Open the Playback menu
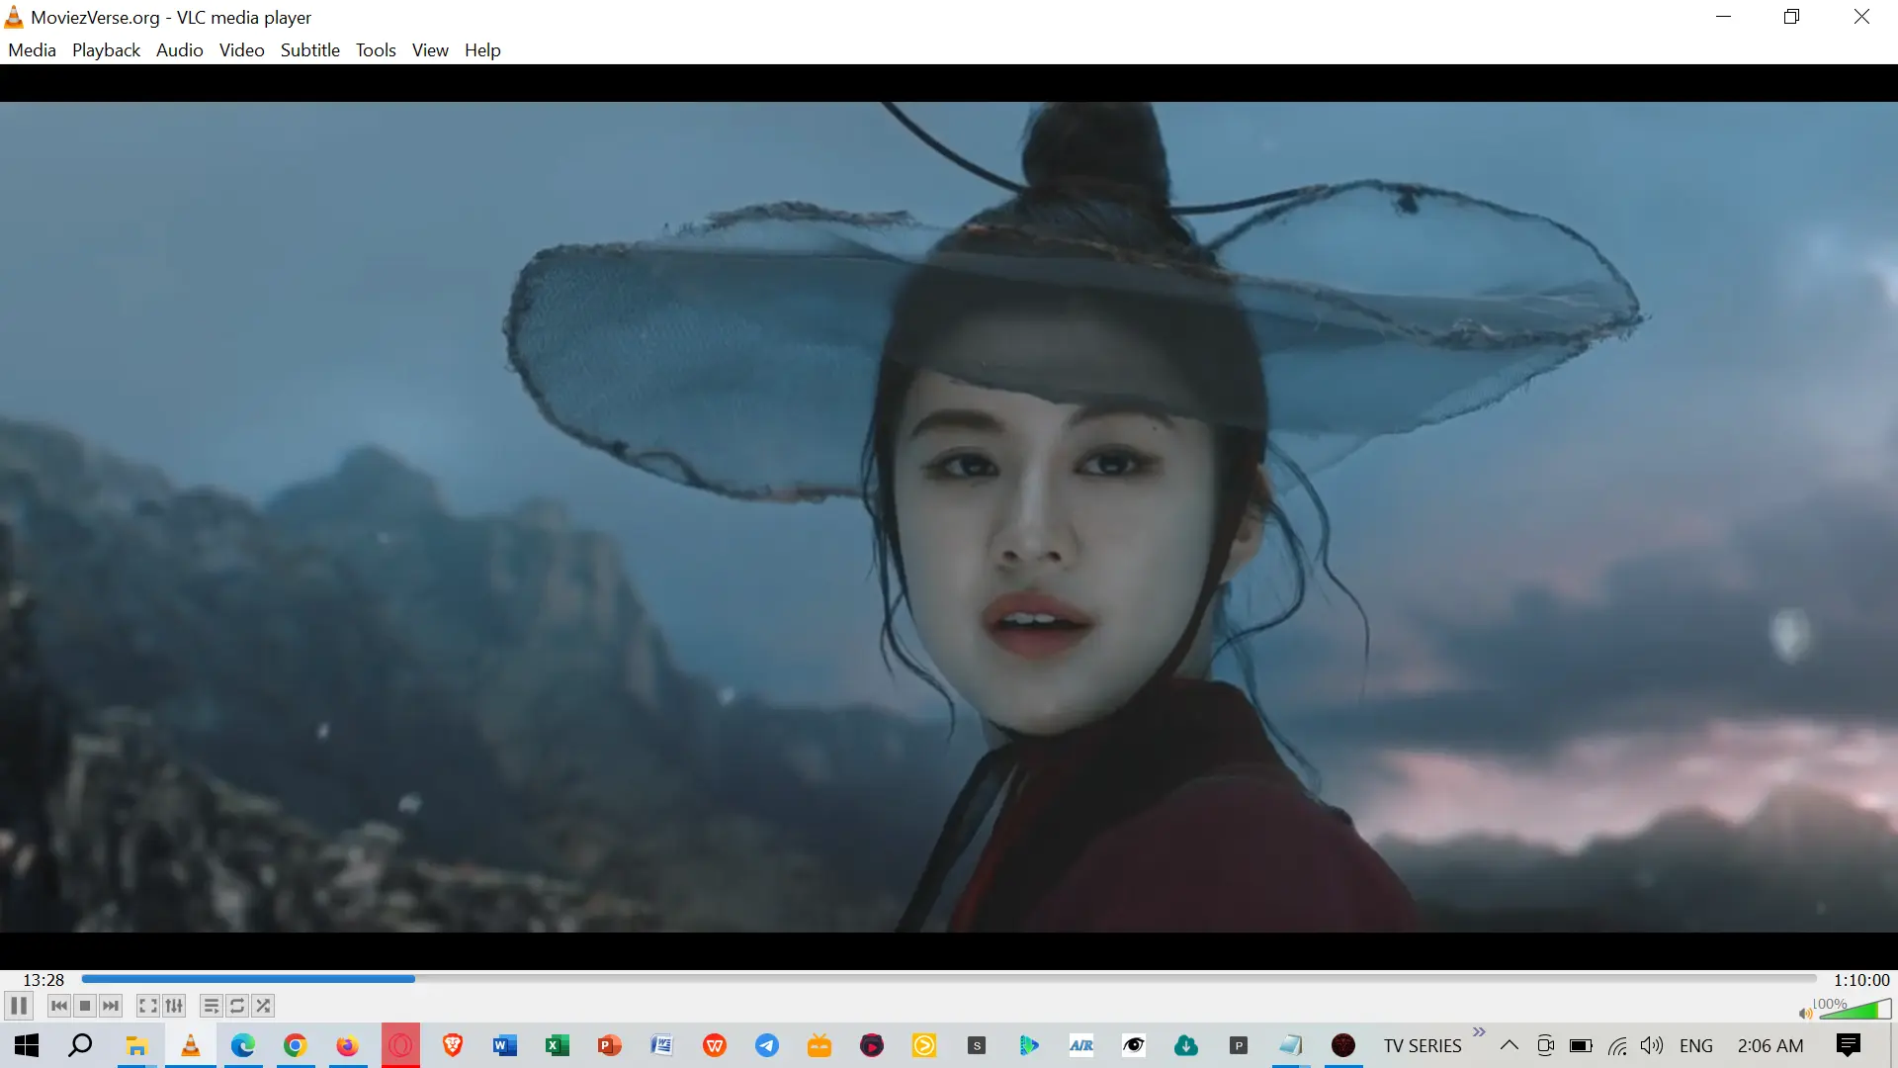 point(106,49)
